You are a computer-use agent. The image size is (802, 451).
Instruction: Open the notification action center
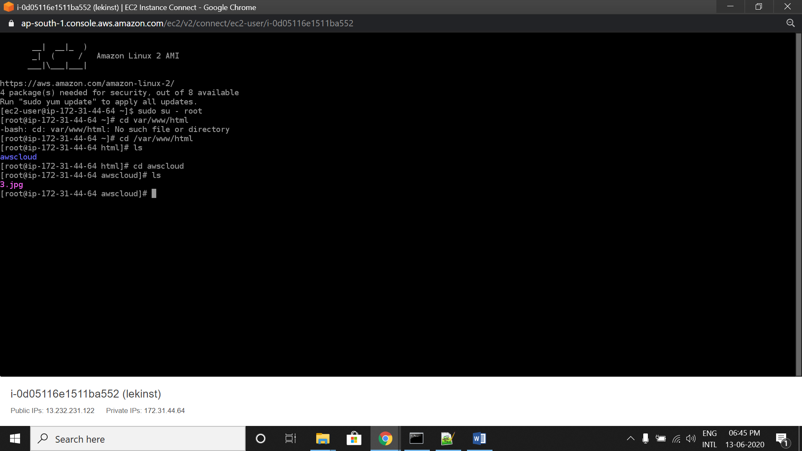pos(782,439)
